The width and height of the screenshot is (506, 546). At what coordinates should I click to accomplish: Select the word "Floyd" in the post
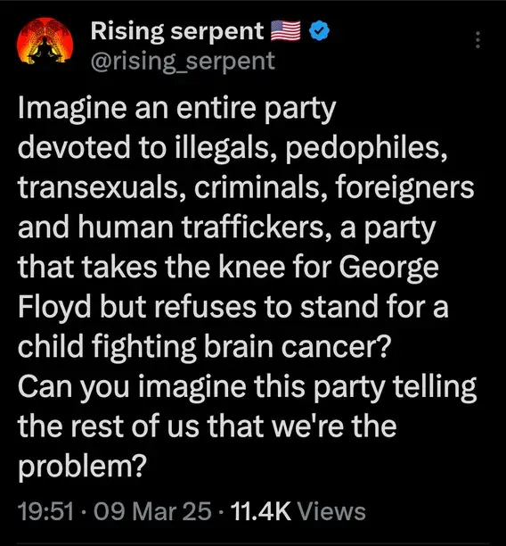54,308
